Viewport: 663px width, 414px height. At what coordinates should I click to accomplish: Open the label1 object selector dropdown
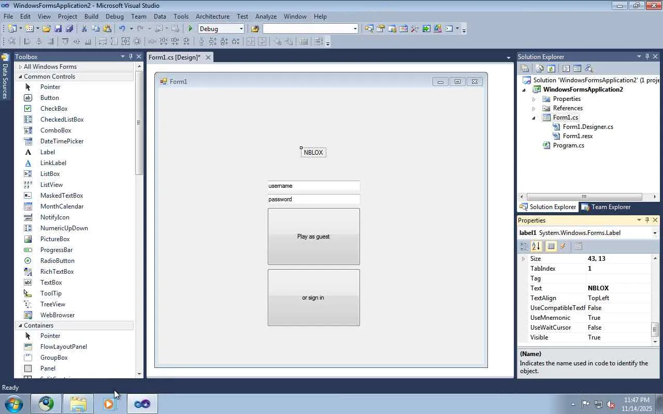655,233
